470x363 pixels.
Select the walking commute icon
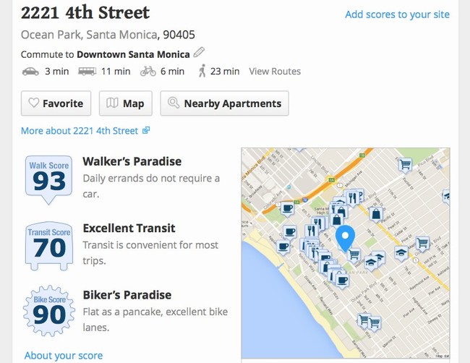(x=202, y=71)
